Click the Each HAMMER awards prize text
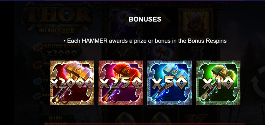 click(x=145, y=41)
